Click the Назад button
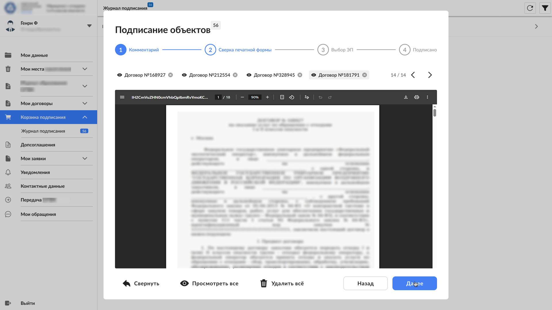Image resolution: width=552 pixels, height=310 pixels. [365, 284]
